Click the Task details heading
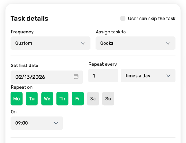This screenshot has height=143, width=186. 29,19
